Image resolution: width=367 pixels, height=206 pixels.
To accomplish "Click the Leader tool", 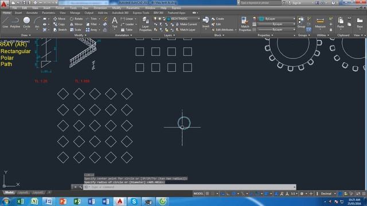I will tap(127, 24).
